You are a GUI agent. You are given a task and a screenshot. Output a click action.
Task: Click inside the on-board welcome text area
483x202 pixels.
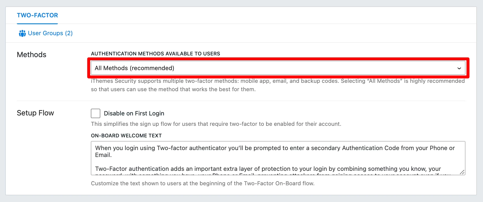click(278, 158)
